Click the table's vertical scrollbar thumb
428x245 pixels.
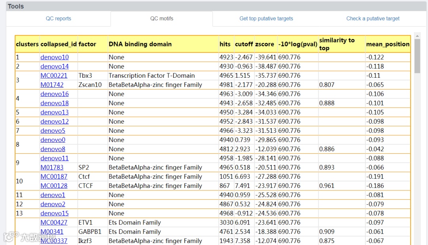click(417, 56)
